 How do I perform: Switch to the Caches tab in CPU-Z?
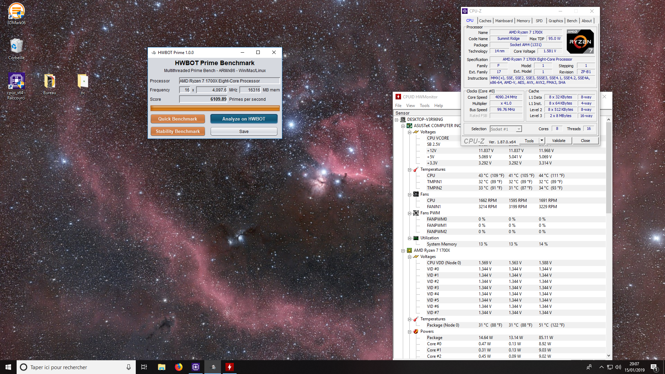(485, 21)
